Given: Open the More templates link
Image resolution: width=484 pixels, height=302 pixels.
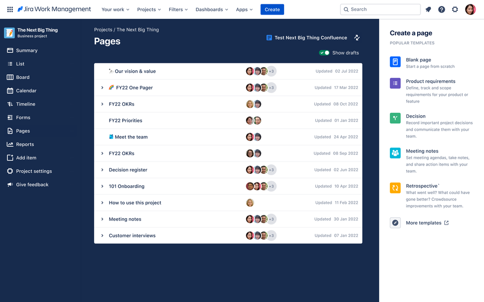Looking at the screenshot, I should (427, 223).
